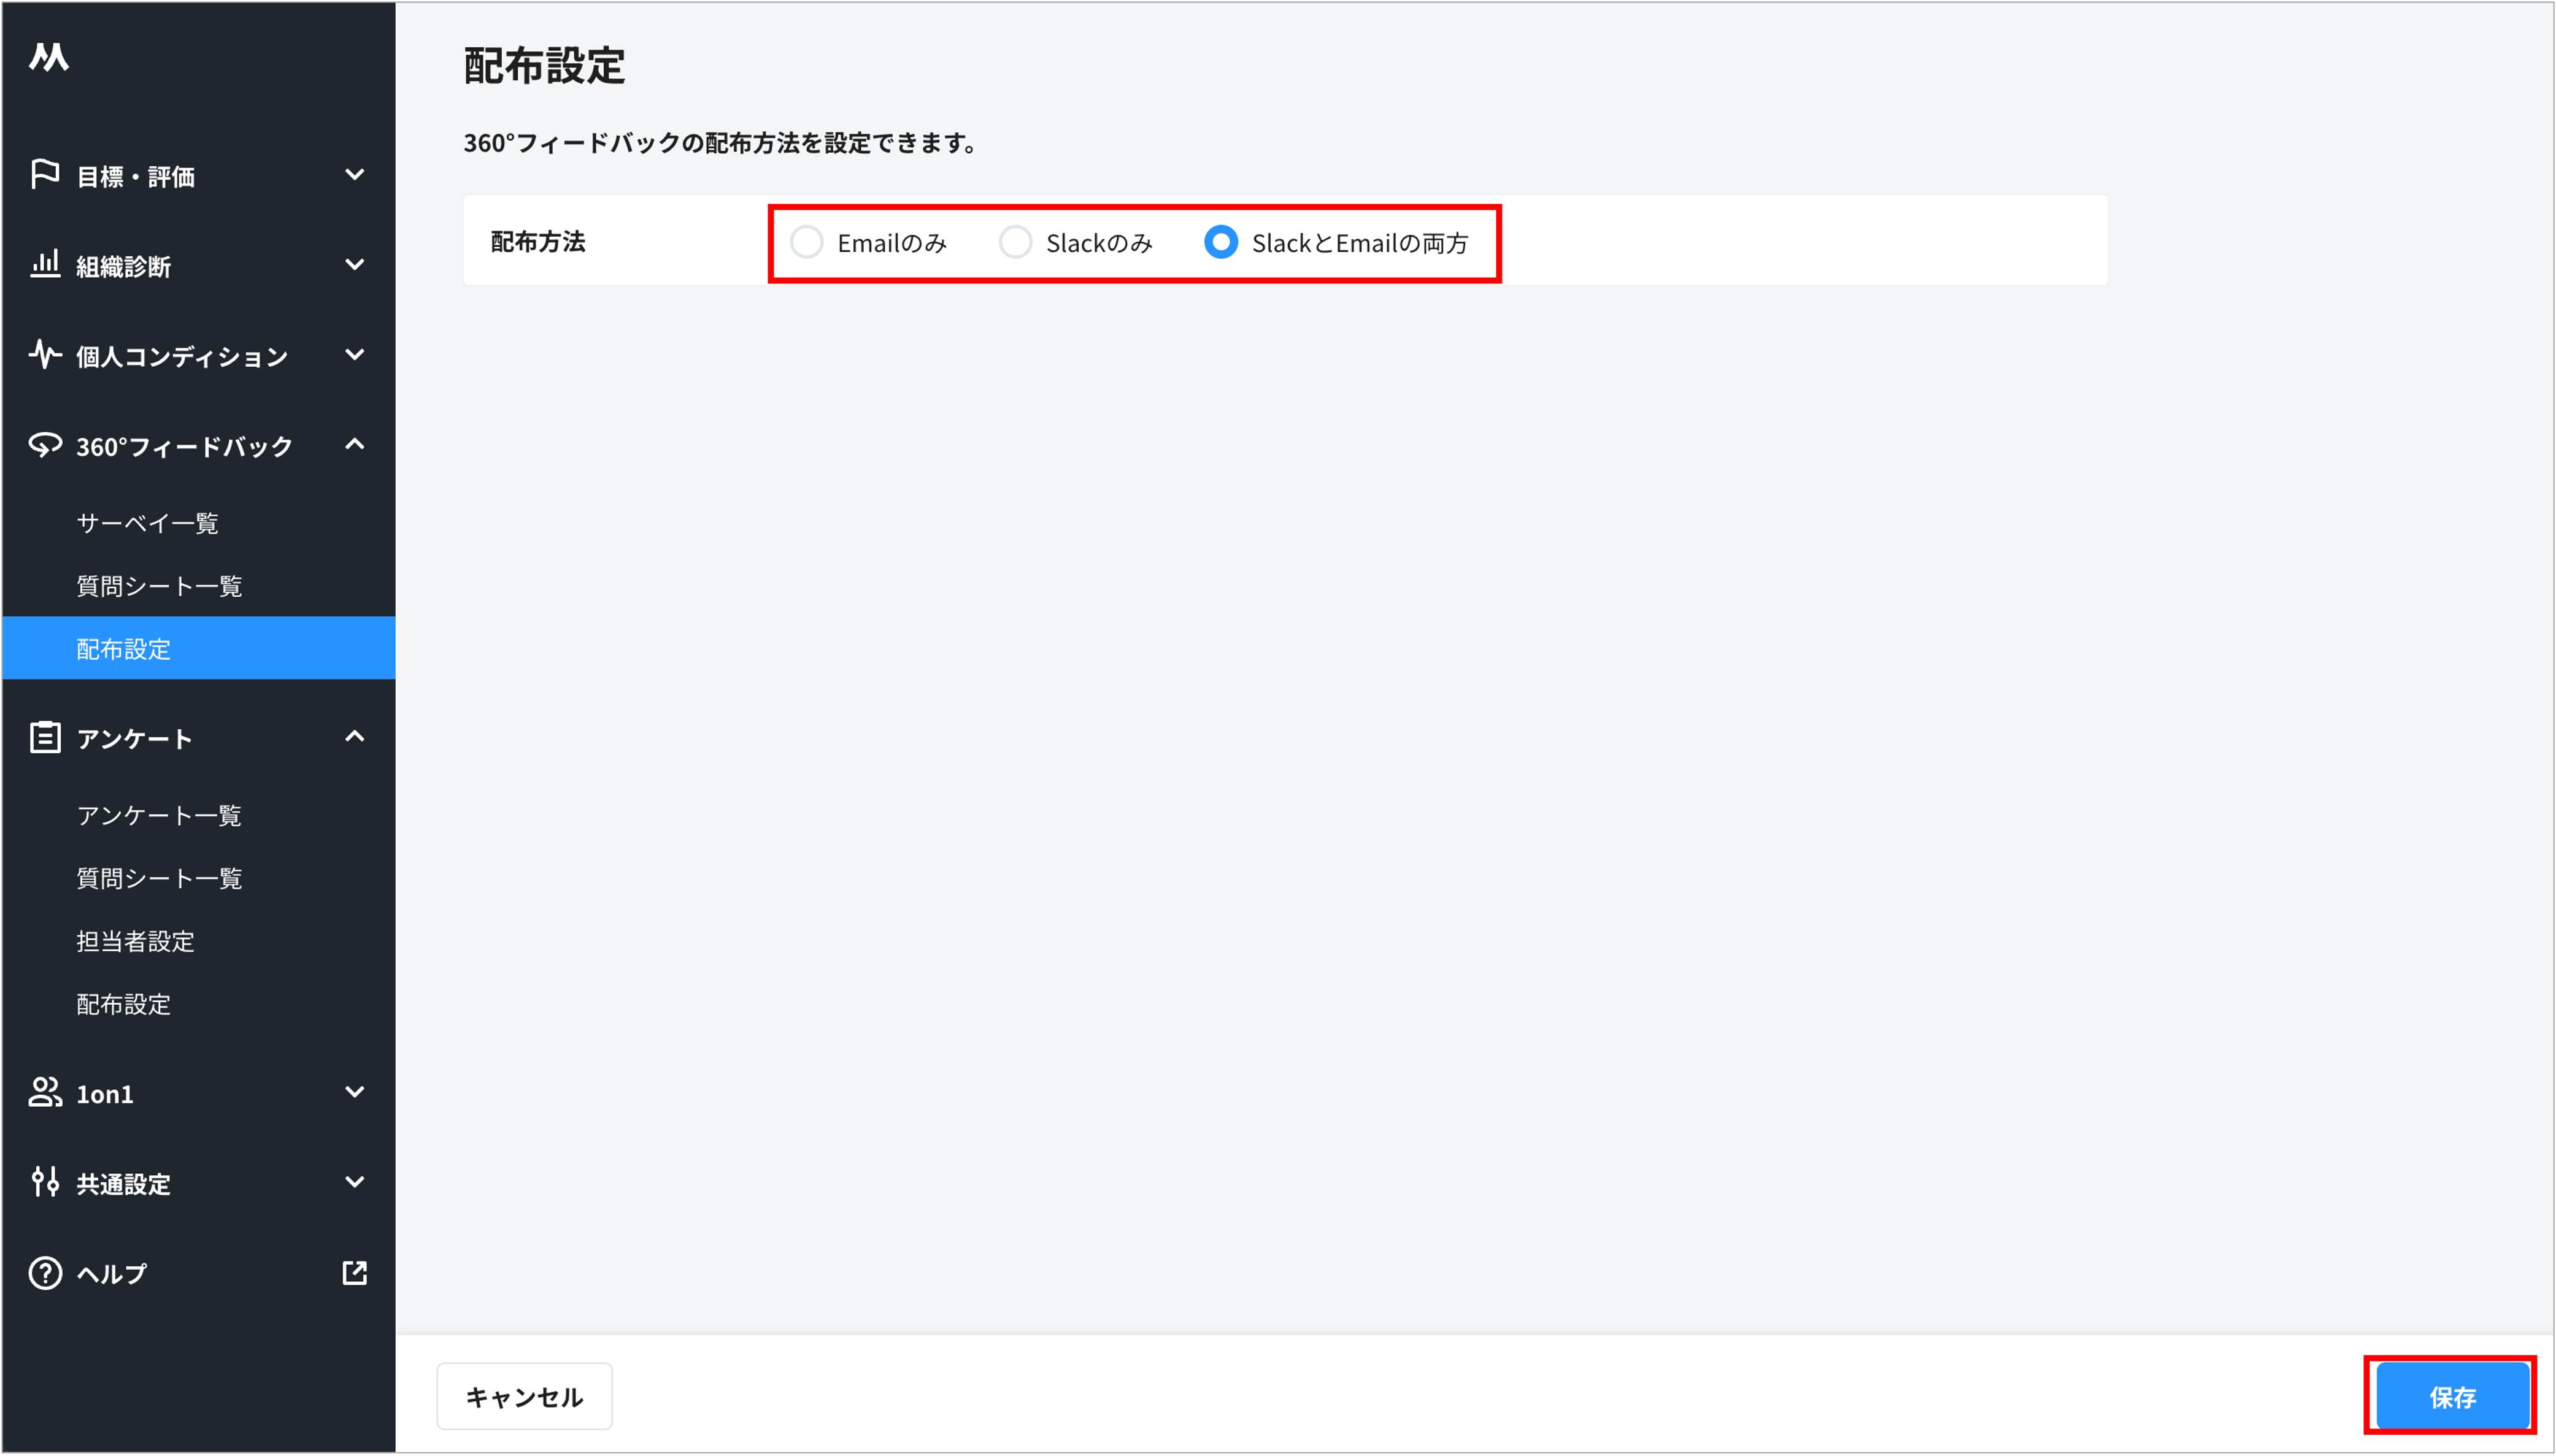
Task: Select the Slackのみ radio option
Action: pyautogui.click(x=1014, y=242)
